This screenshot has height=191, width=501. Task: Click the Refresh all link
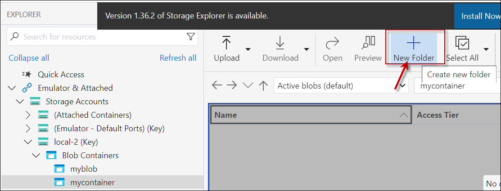click(178, 58)
